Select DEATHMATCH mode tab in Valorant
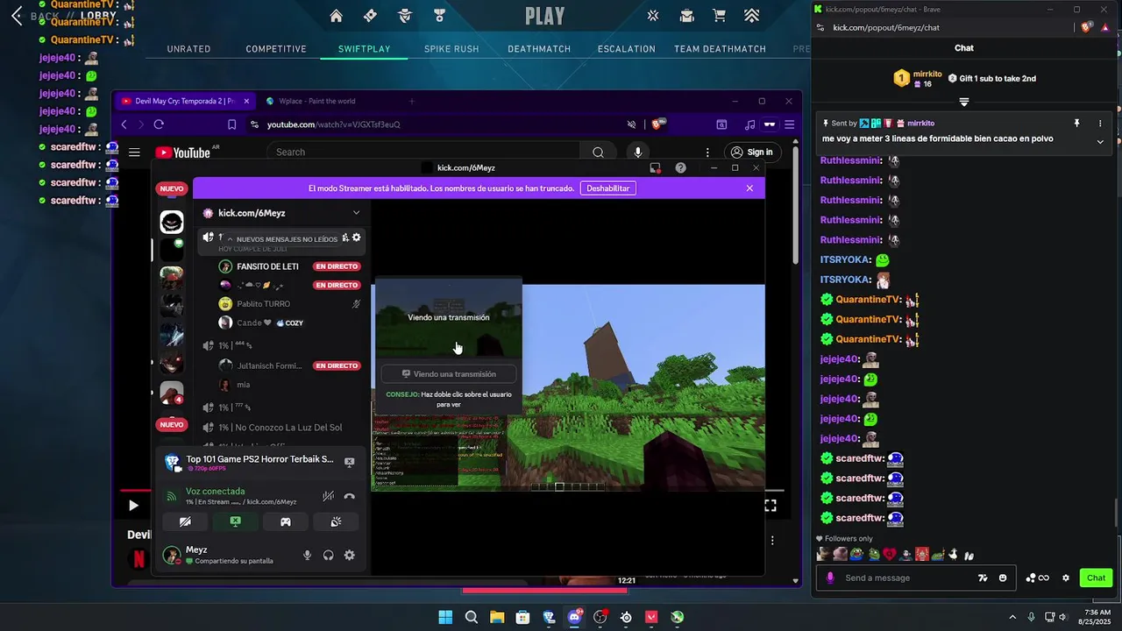 pyautogui.click(x=539, y=49)
